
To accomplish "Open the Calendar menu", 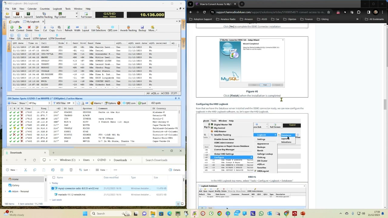I will tap(32, 9).
